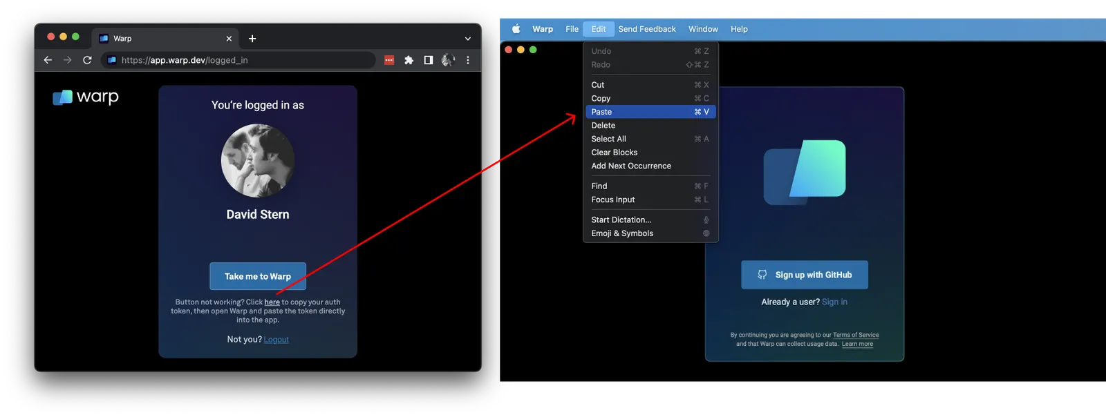Viewport: 1106px width, 417px height.
Task: Select the Warp browser tab
Action: pos(167,39)
